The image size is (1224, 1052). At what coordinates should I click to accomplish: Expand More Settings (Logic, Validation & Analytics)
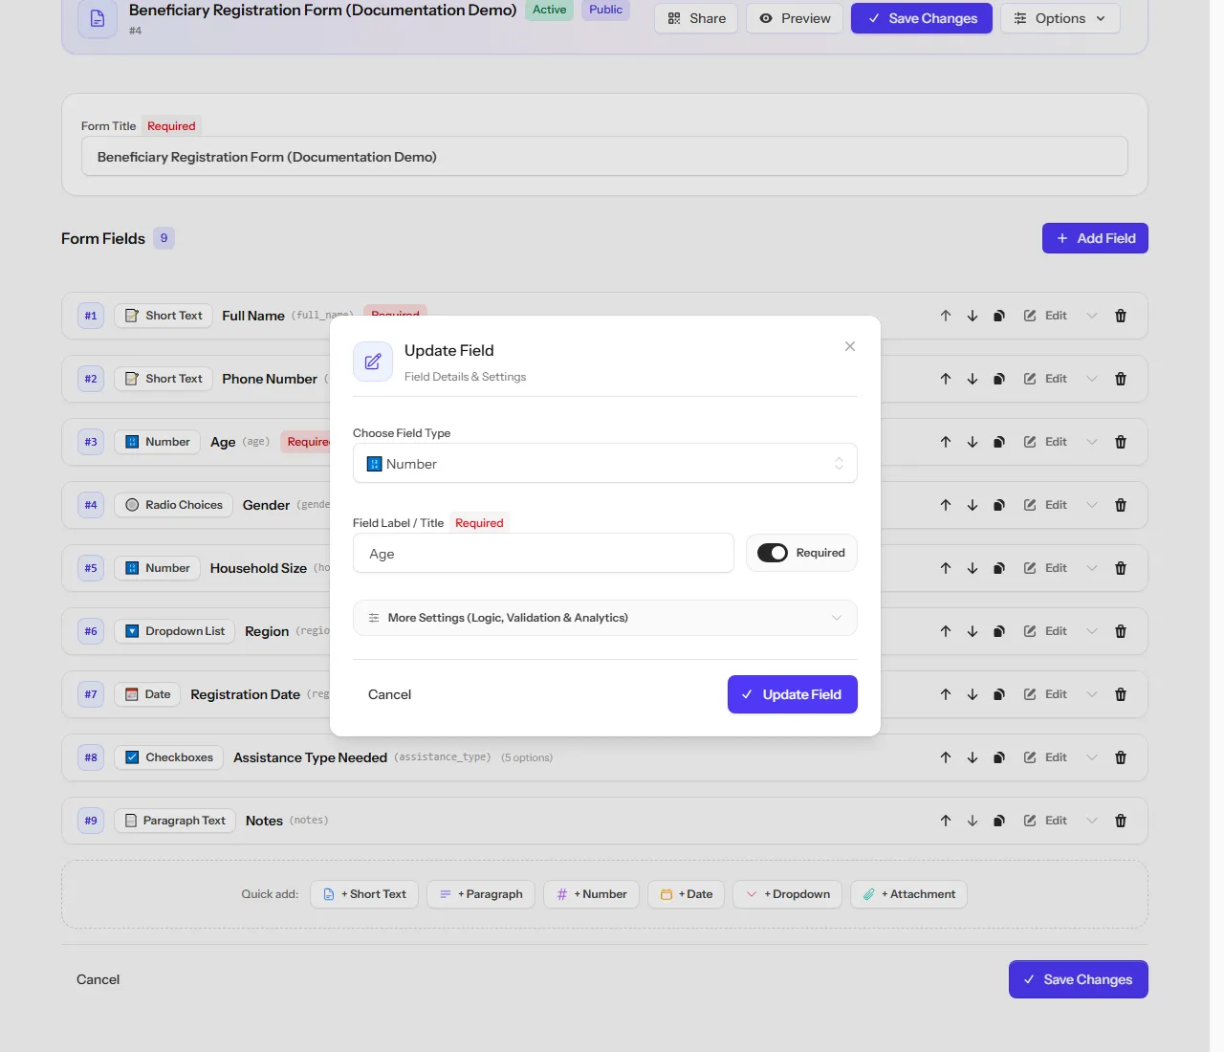tap(605, 618)
